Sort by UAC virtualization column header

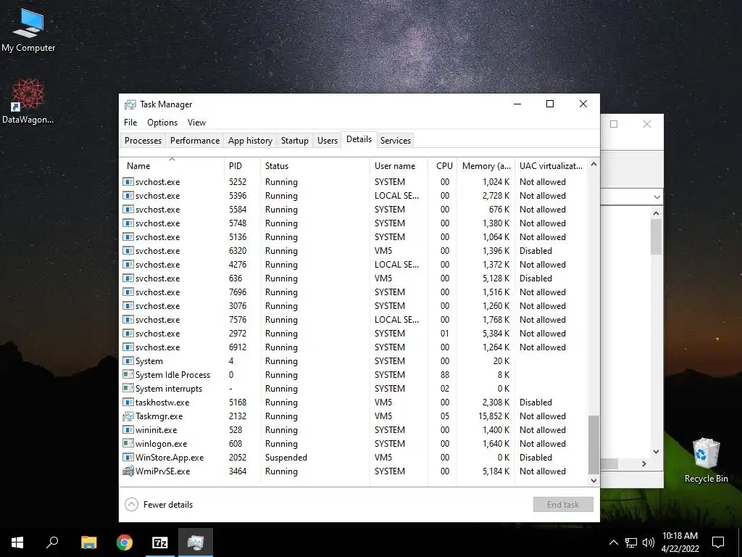[551, 166]
